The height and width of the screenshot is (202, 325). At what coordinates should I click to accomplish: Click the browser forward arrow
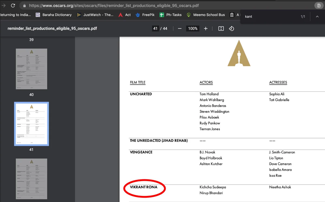pos(4,5)
